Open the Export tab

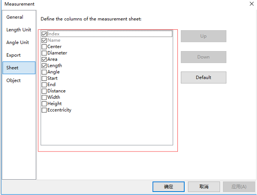click(x=14, y=55)
